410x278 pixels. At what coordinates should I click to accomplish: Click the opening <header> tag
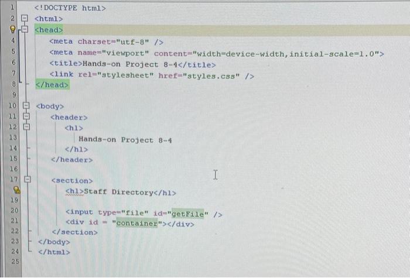pyautogui.click(x=69, y=117)
